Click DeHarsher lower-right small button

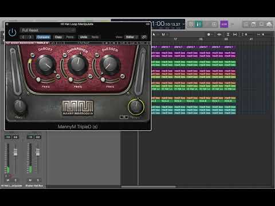click(91, 76)
